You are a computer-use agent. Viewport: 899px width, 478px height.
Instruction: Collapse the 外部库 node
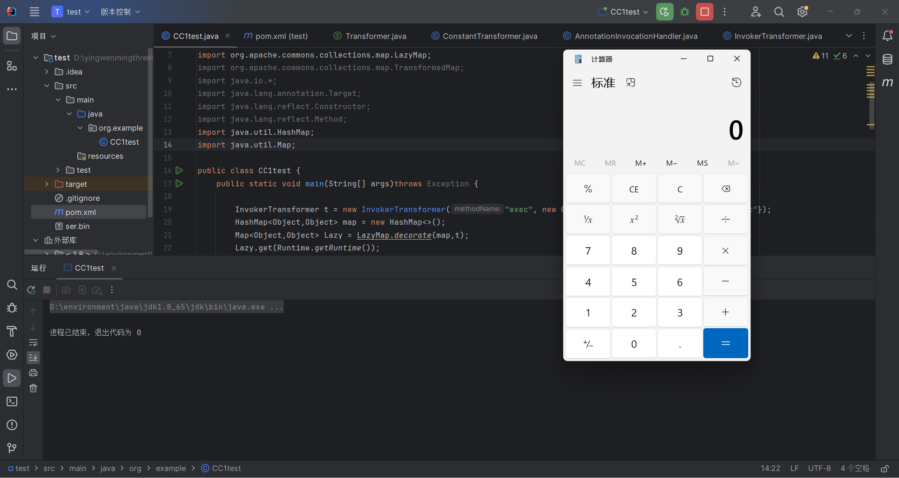36,240
